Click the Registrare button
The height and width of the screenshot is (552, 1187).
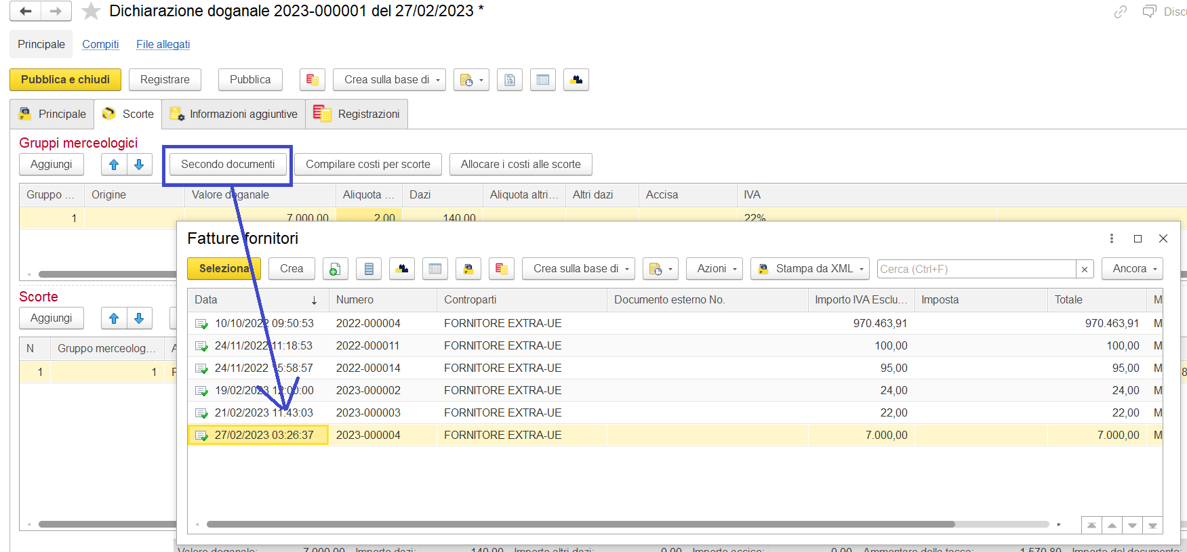(x=165, y=79)
